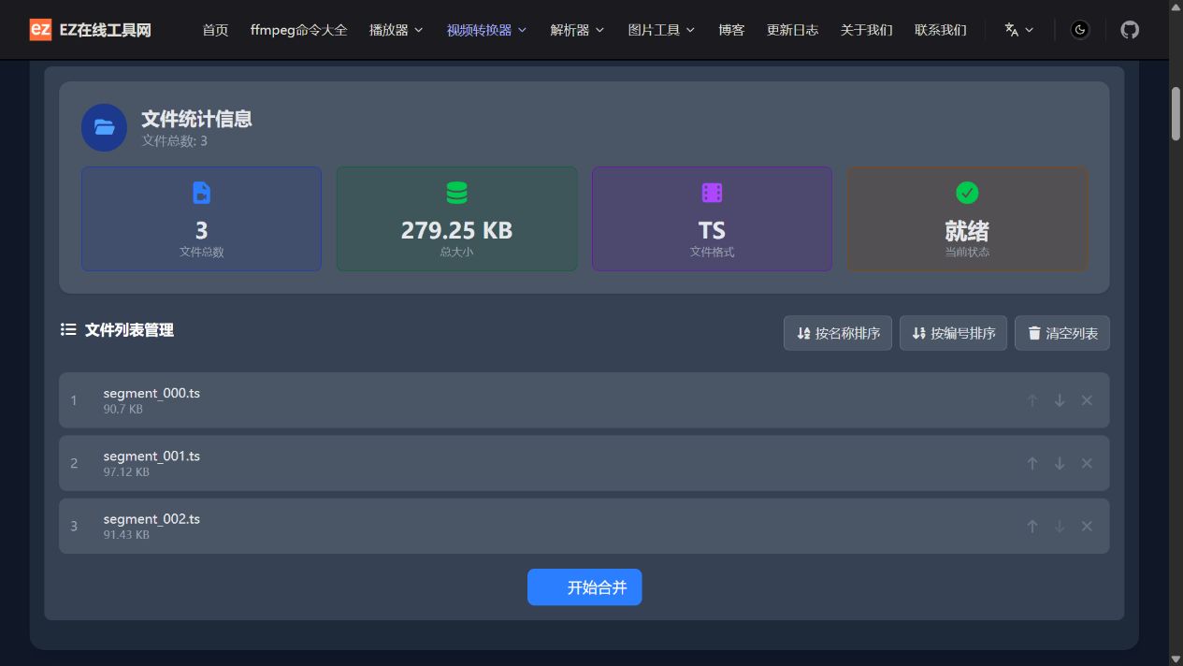Remove segment_002.ts with X icon

[x=1087, y=527]
